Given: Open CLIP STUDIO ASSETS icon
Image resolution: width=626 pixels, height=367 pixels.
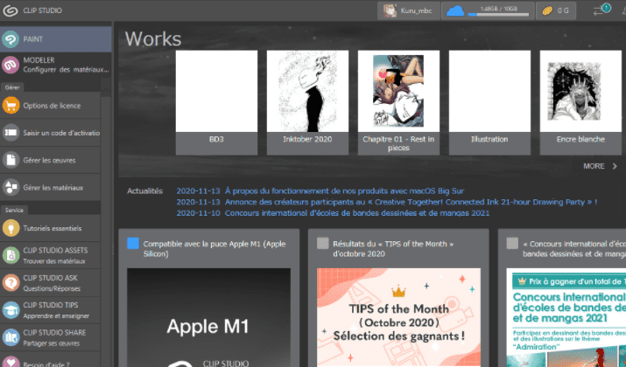Looking at the screenshot, I should 11,255.
